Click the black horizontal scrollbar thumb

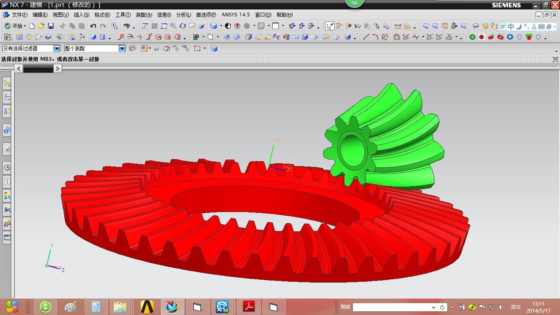[39, 69]
